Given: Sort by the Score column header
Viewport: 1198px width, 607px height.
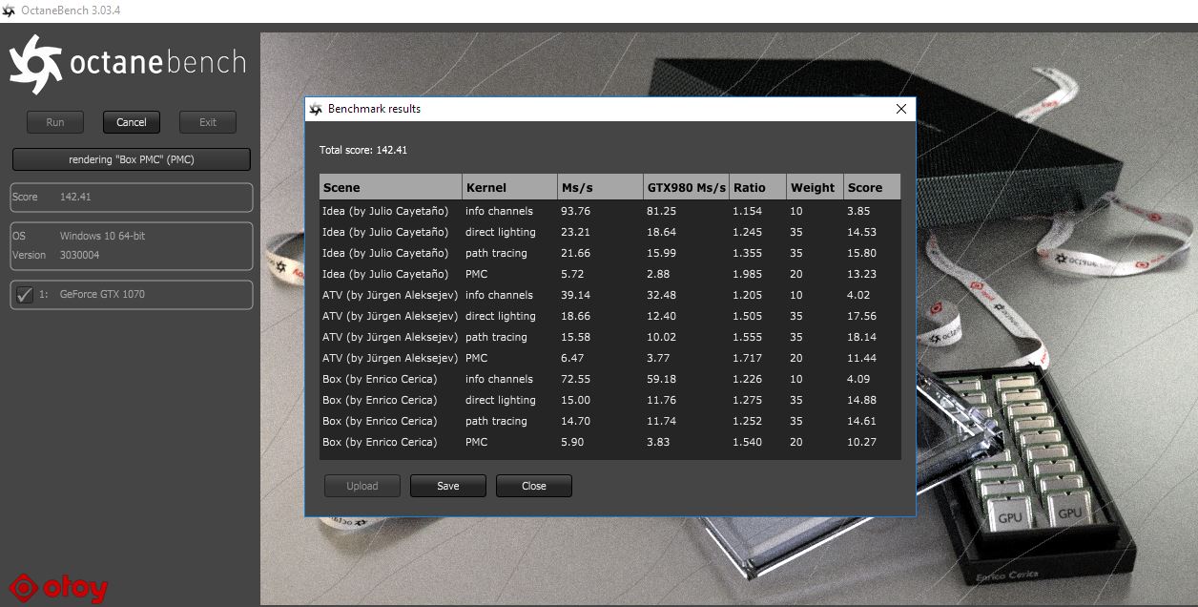Looking at the screenshot, I should coord(872,187).
